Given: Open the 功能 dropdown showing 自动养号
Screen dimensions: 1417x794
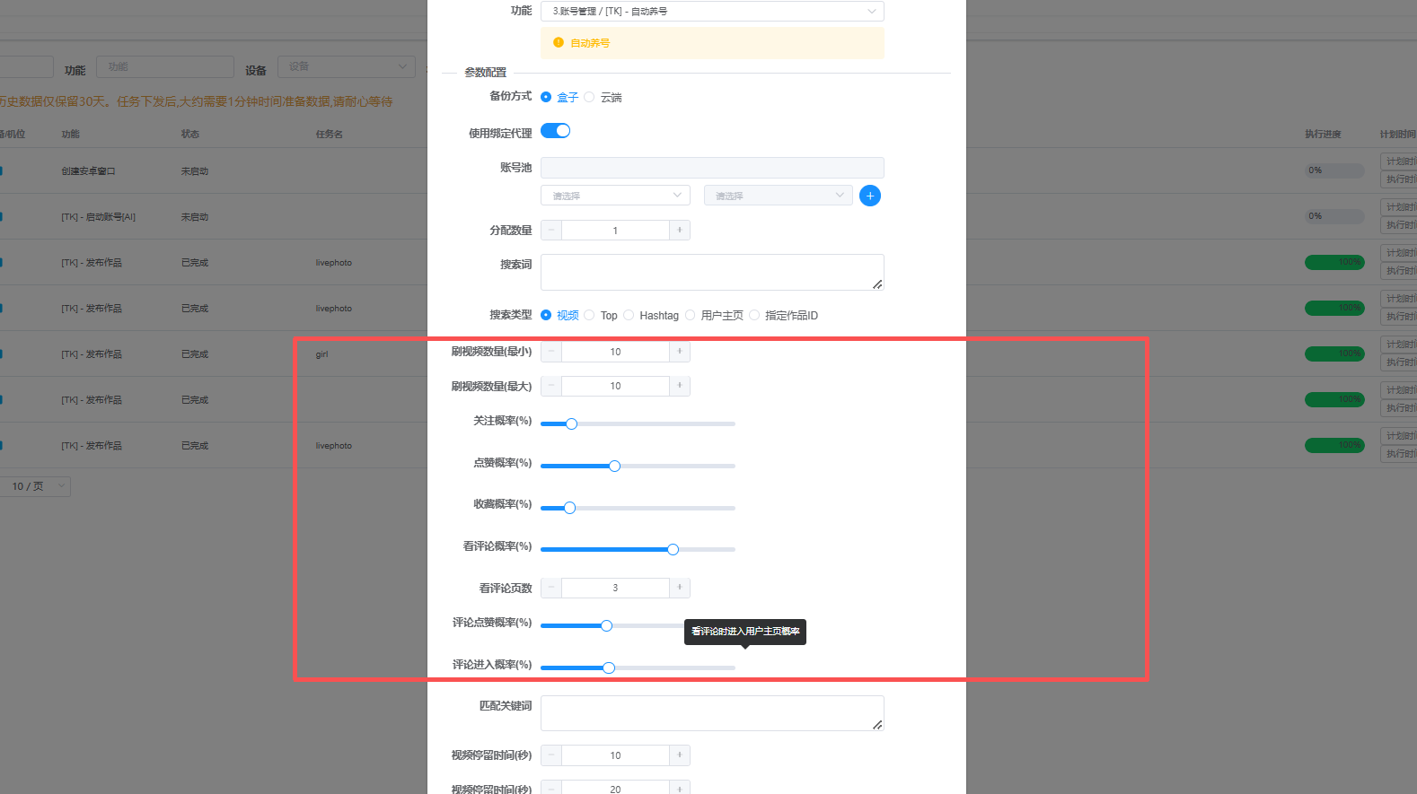Looking at the screenshot, I should click(x=712, y=11).
